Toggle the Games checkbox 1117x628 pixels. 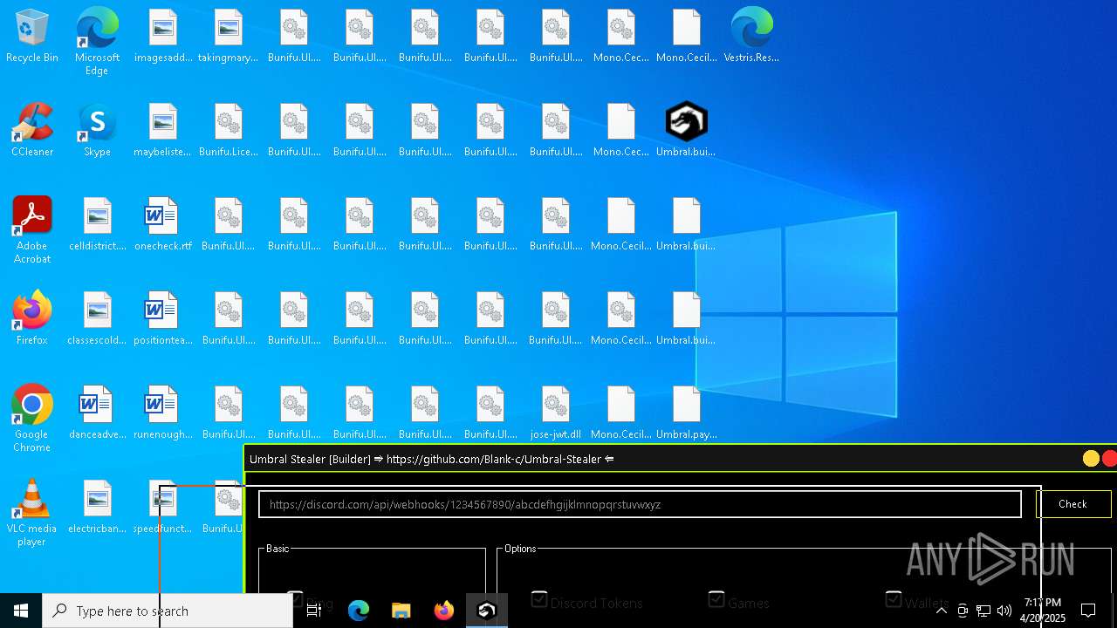pyautogui.click(x=716, y=599)
